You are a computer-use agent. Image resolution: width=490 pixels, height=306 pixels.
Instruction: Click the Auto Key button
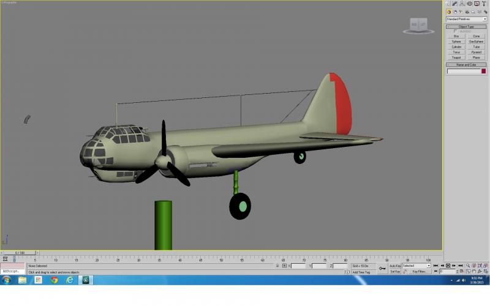pos(395,266)
